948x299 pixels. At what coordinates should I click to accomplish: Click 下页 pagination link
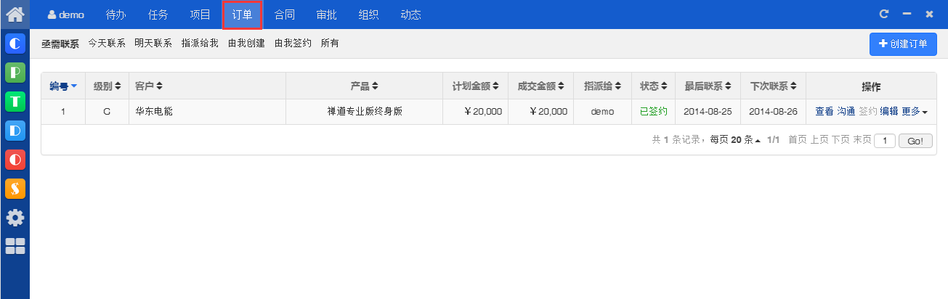point(840,140)
